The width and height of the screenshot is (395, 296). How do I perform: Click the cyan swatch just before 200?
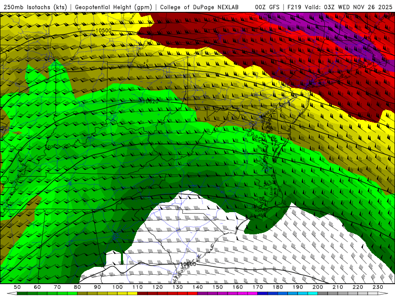point(313,294)
